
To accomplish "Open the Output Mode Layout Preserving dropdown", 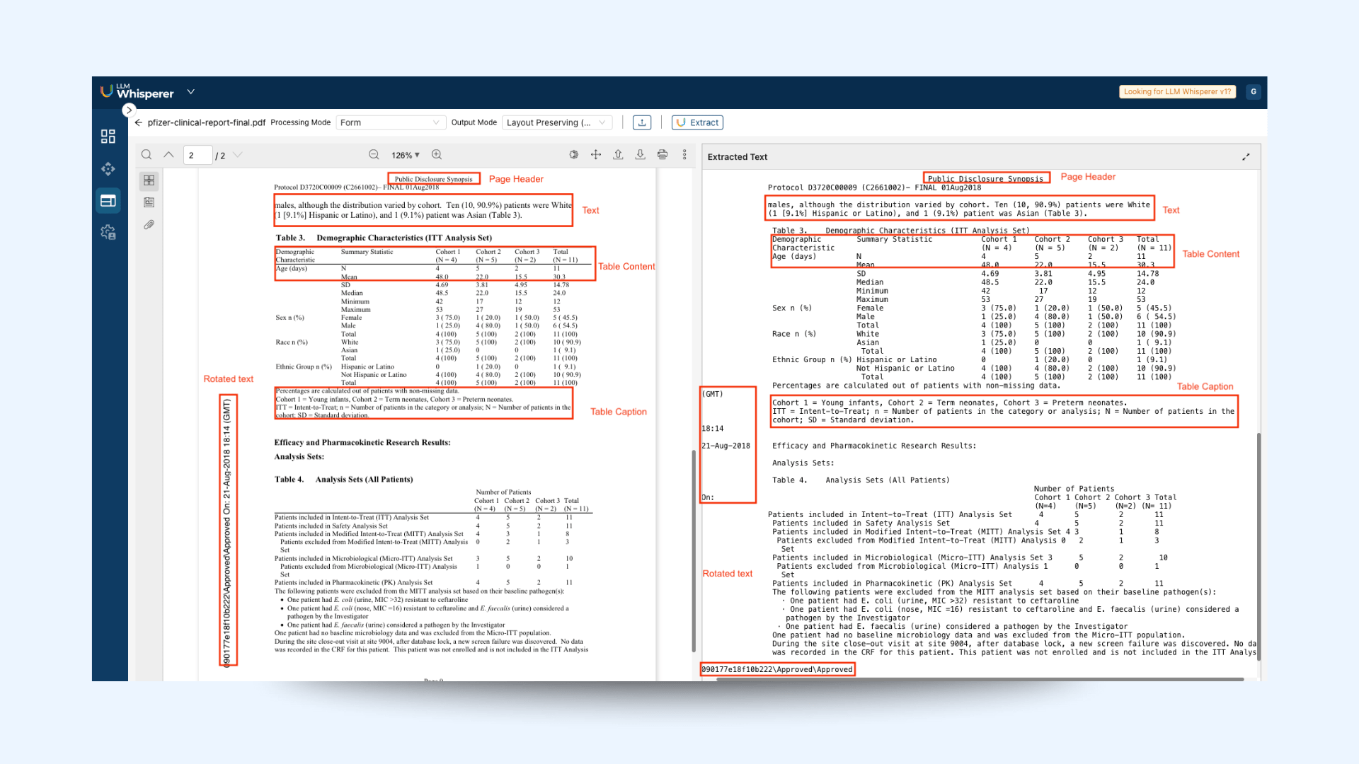I will [557, 122].
